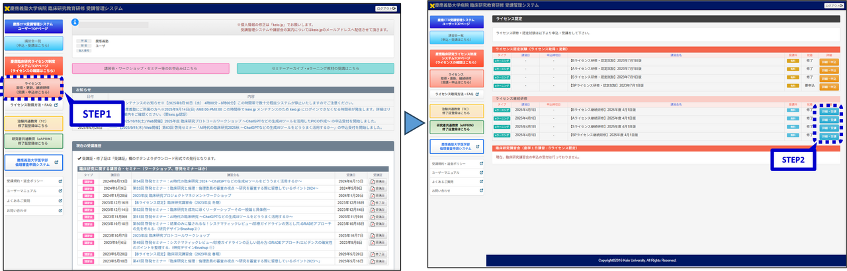
Task: Click ログアウト button in right window
Action: click(x=833, y=5)
